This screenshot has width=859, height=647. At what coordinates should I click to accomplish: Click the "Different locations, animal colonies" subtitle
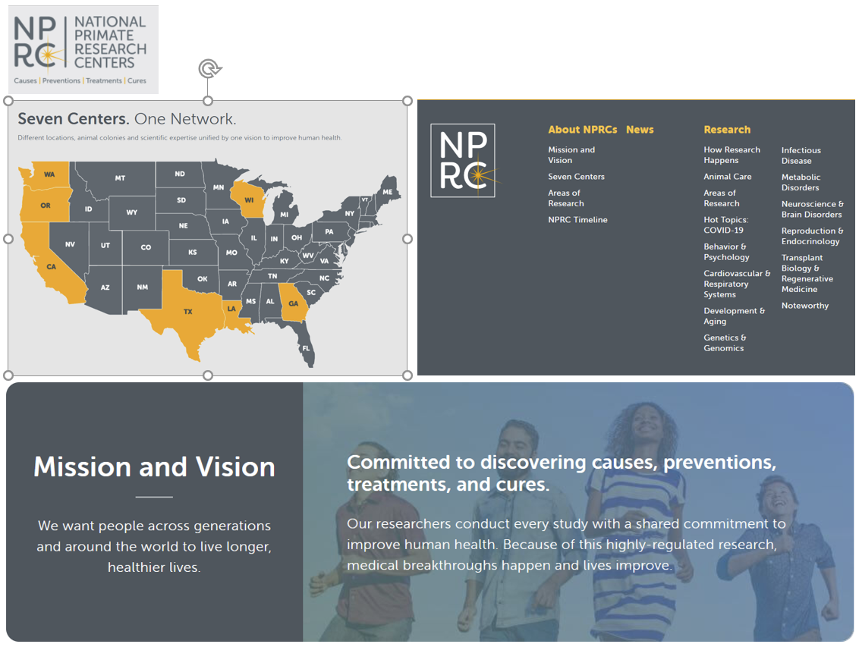point(180,138)
